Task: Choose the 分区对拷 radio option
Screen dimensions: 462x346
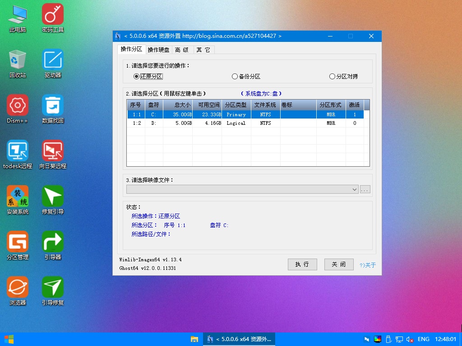Action: 332,77
